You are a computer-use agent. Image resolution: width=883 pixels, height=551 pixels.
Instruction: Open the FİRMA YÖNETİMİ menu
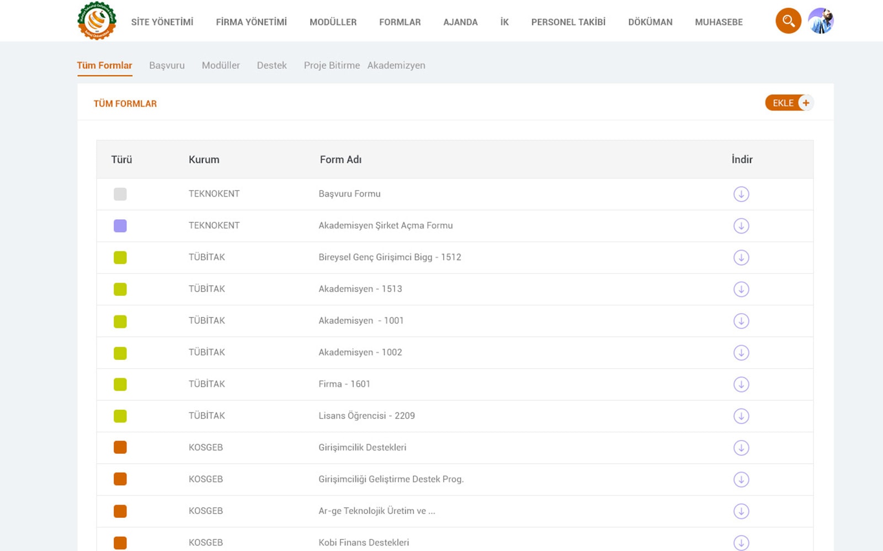pos(251,22)
